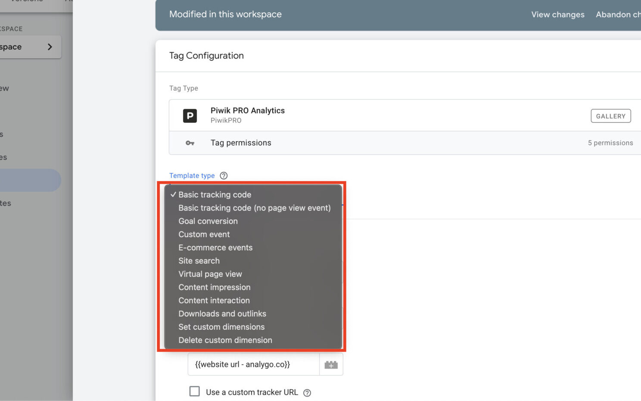Click the View changes link
Viewport: 641px width, 401px height.
pos(557,15)
